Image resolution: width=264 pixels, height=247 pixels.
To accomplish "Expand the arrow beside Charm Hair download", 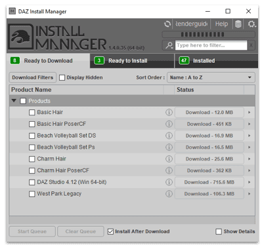I will 250,159.
